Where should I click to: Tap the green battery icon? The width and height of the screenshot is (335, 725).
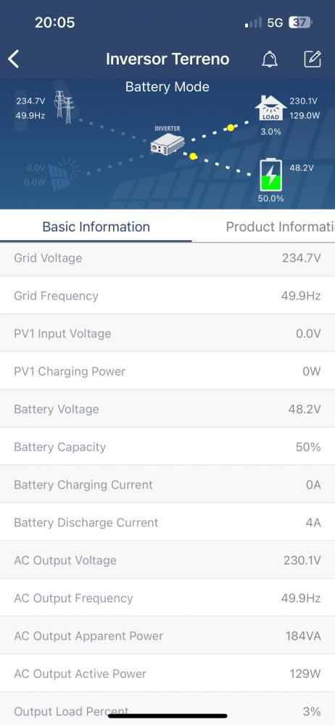point(270,175)
